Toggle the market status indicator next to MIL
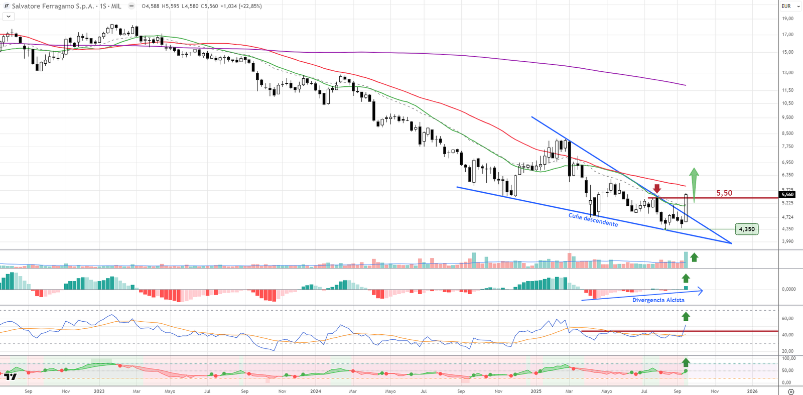Image resolution: width=803 pixels, height=395 pixels. click(131, 6)
